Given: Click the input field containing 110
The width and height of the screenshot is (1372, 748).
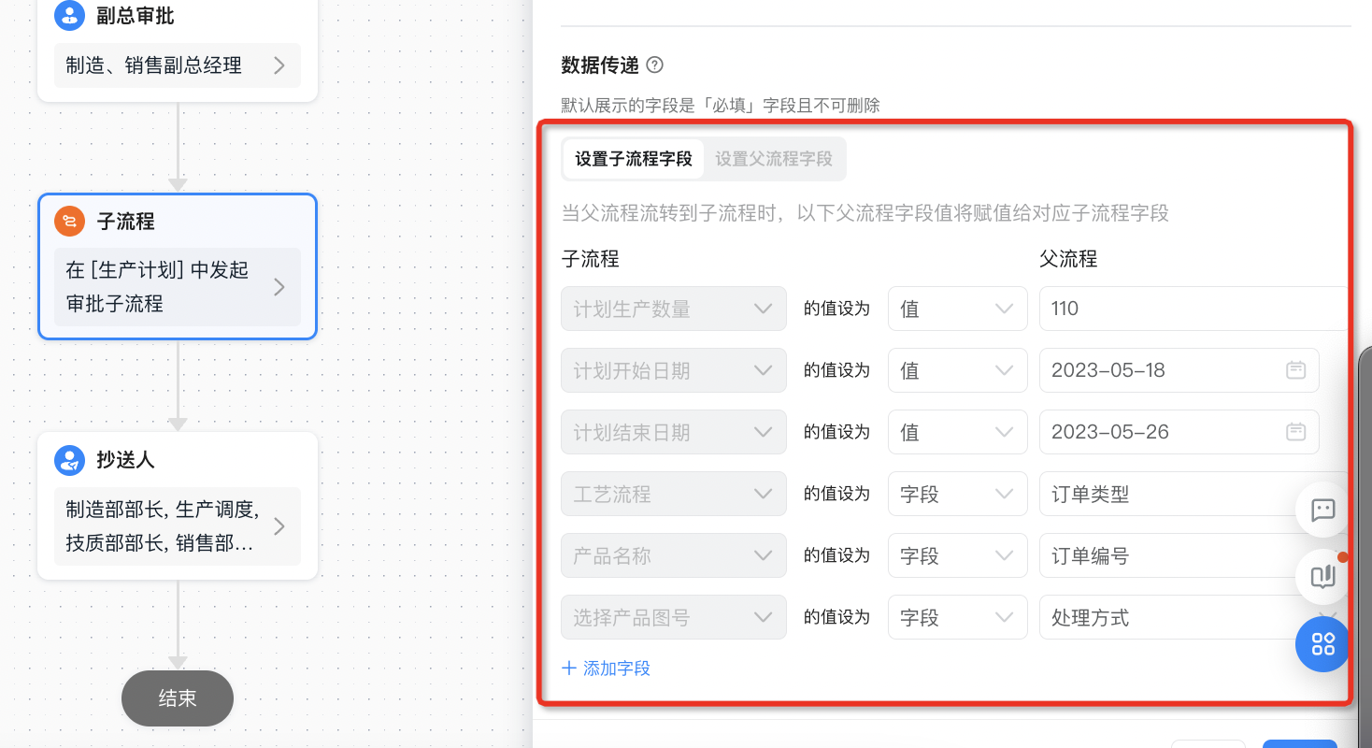Looking at the screenshot, I should (1193, 309).
